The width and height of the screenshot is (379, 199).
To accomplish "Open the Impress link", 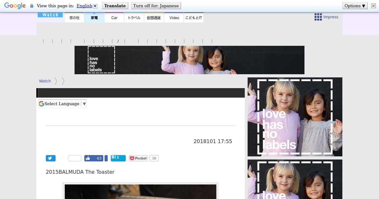I will pyautogui.click(x=331, y=17).
